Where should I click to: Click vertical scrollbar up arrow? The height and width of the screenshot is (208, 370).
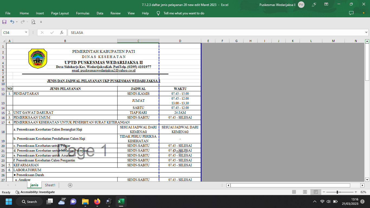(367, 41)
